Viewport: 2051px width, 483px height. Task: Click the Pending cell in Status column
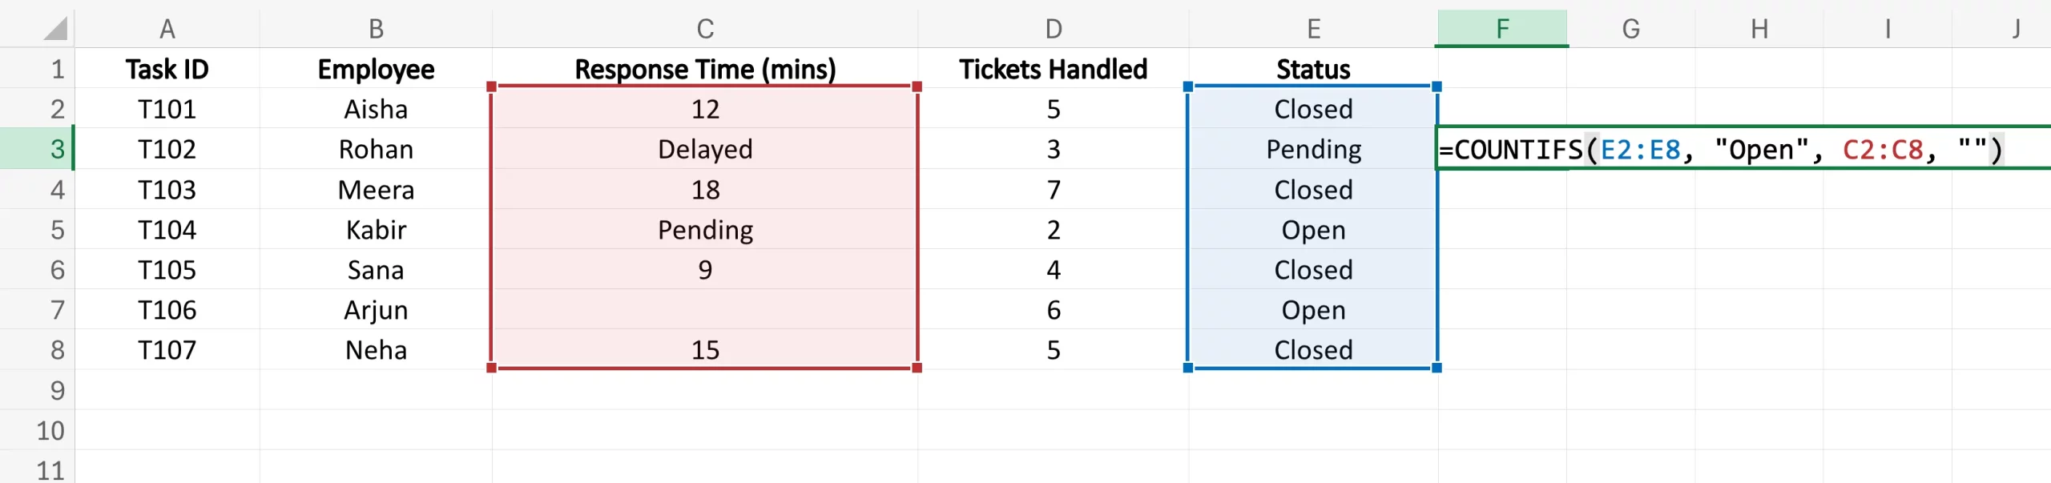pyautogui.click(x=1312, y=149)
